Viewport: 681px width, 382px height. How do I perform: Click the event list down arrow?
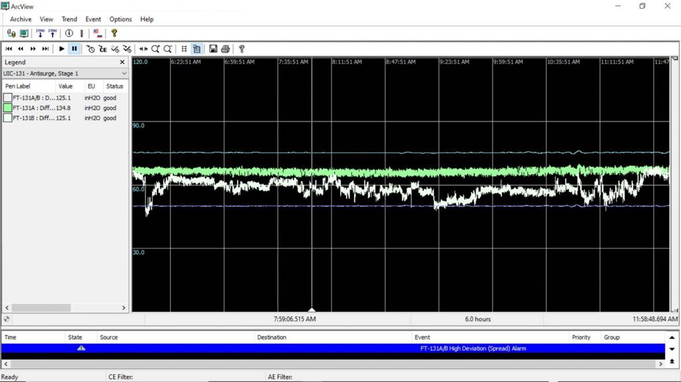click(672, 349)
